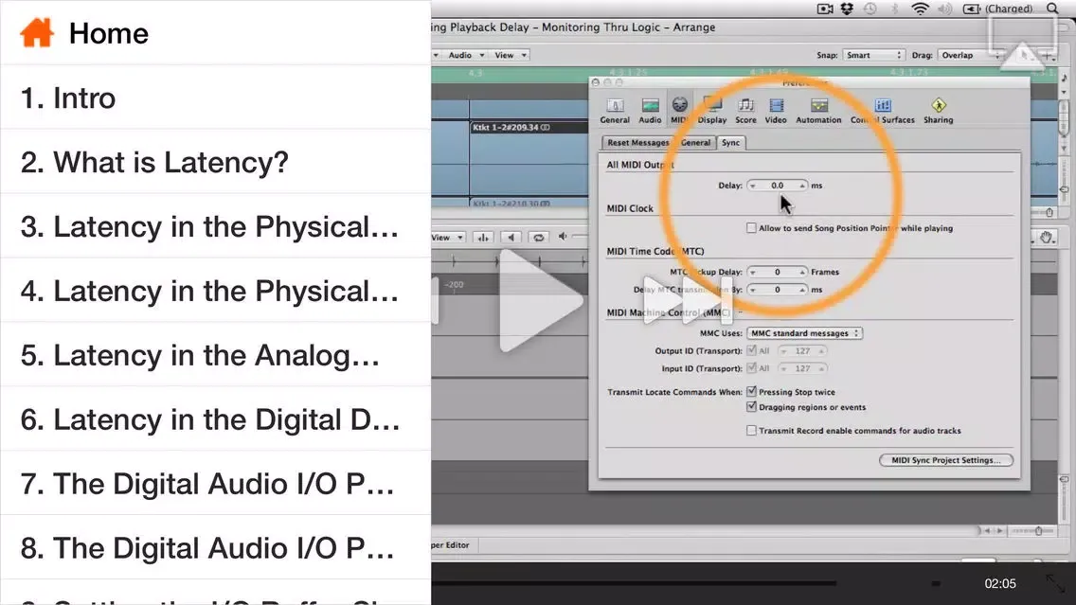The width and height of the screenshot is (1076, 605).
Task: Click the Time Machine clock icon
Action: coord(870,9)
